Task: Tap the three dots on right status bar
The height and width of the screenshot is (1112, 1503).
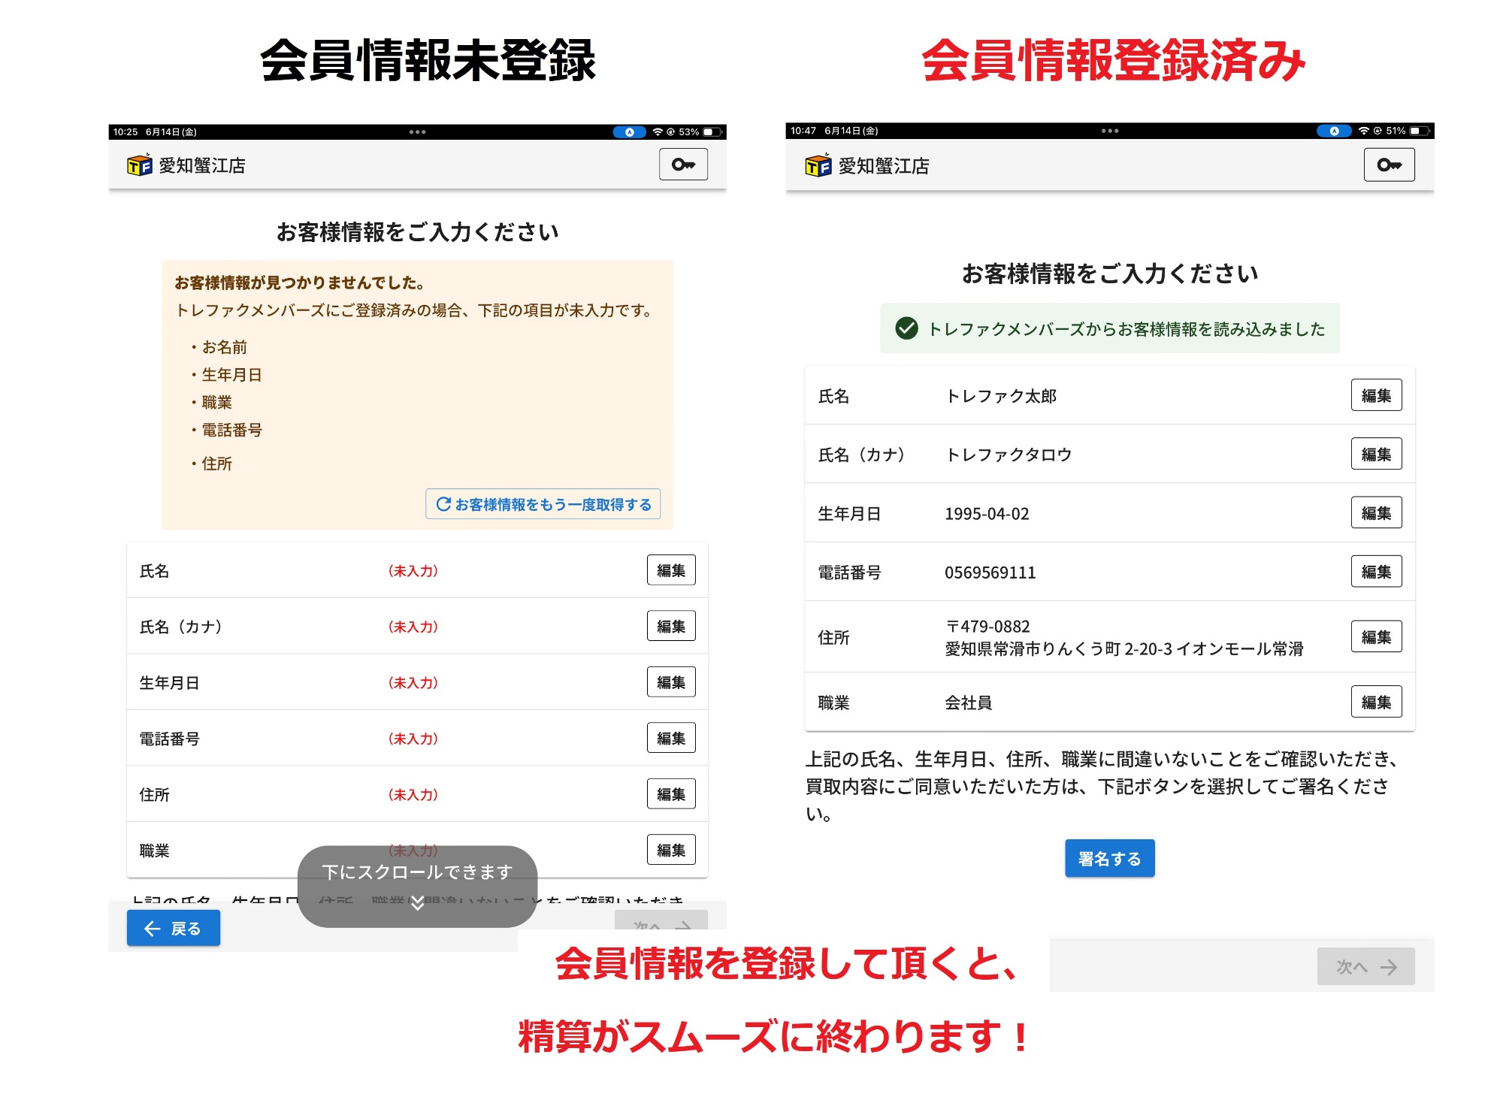Action: coord(1110,131)
